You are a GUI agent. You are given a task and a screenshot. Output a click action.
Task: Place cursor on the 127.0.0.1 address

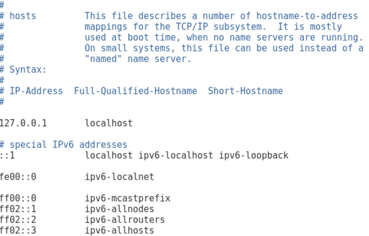23,123
